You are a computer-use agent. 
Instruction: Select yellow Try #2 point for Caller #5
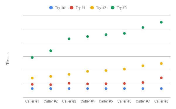coord(106,71)
